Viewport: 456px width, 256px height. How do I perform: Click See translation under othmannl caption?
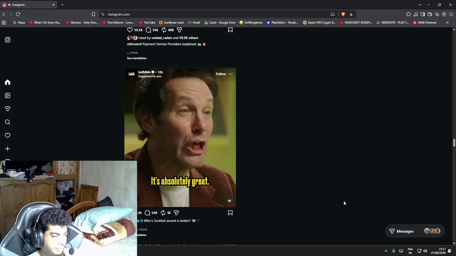(136, 58)
